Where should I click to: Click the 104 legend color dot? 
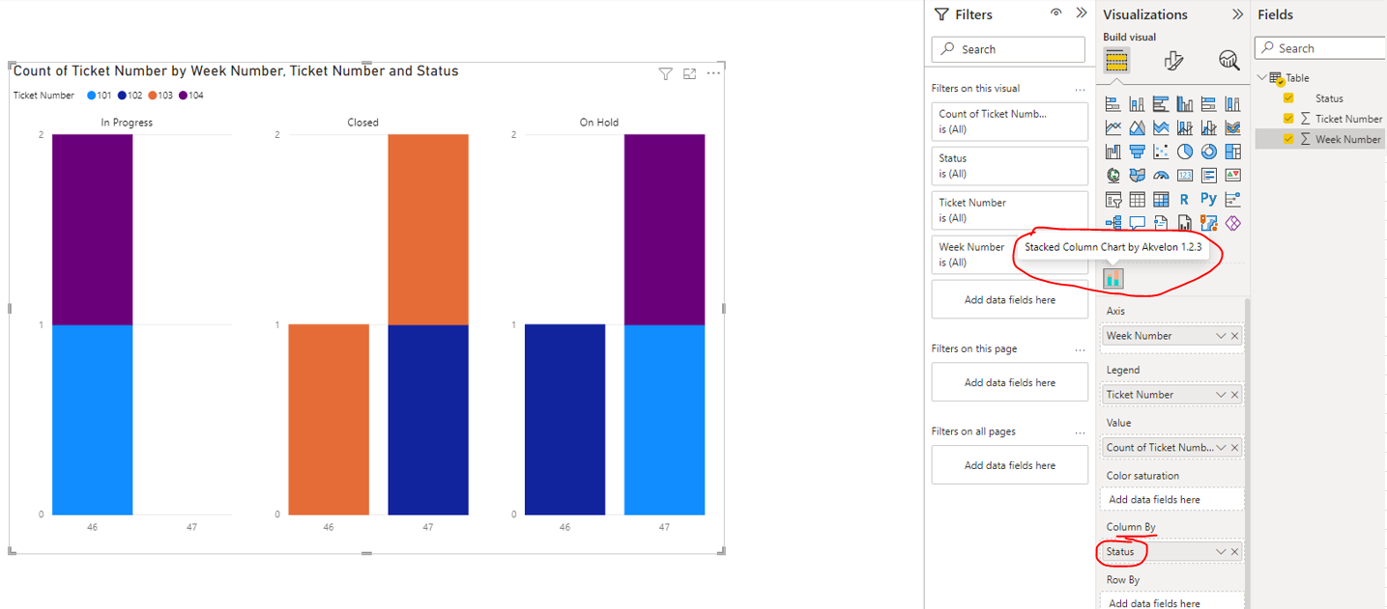[x=183, y=96]
